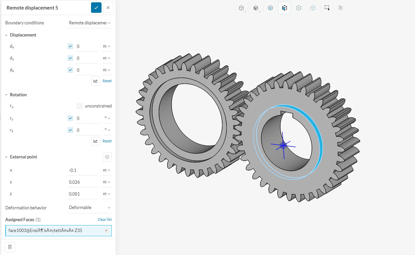This screenshot has width=415, height=255.
Task: Toggle the rz rotation checkbox
Action: (70, 130)
